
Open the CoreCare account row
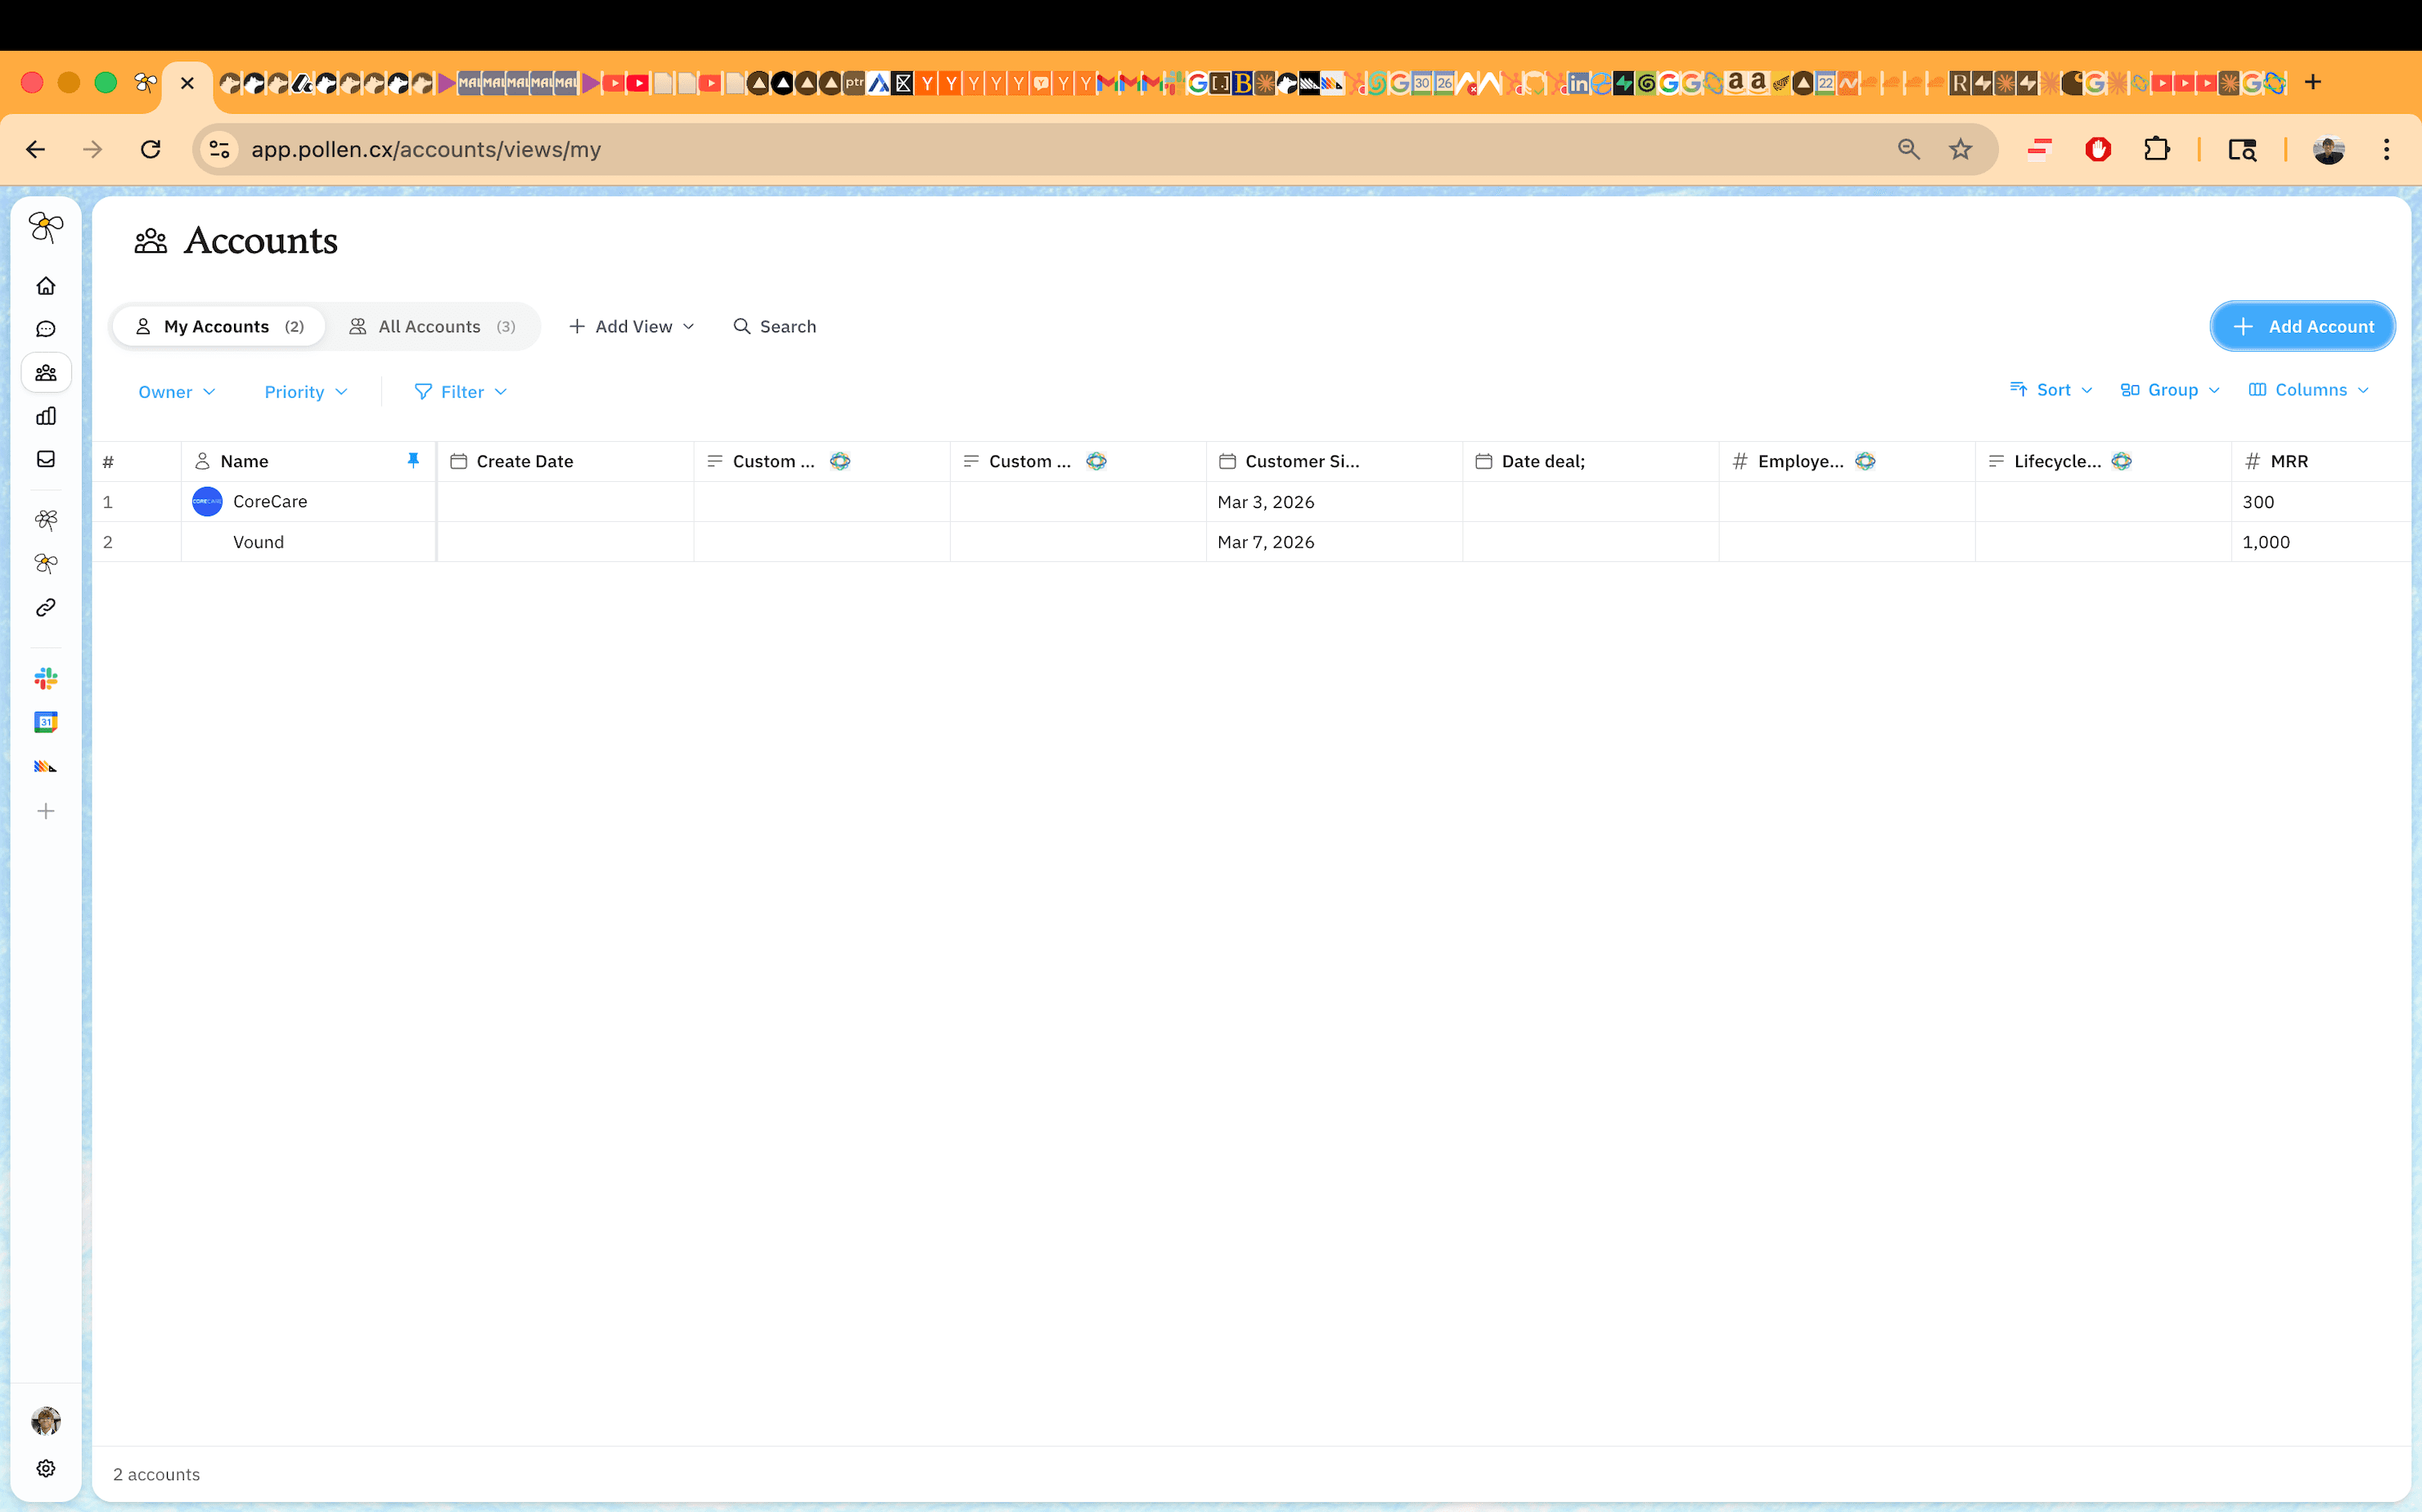click(1251, 502)
